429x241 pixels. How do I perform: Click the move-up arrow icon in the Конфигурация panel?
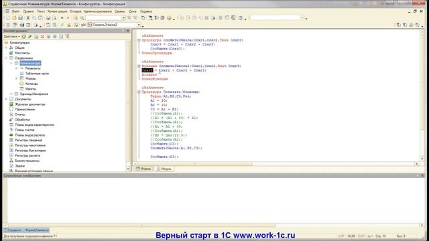(x=49, y=36)
